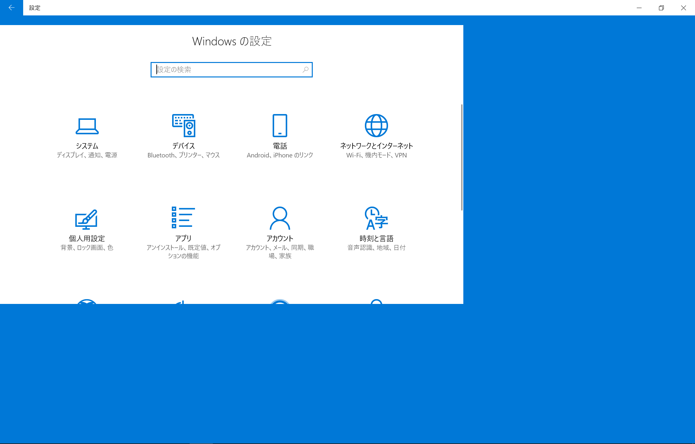This screenshot has width=695, height=444.
Task: Click the vertical scrollbar thumb
Action: [x=462, y=157]
